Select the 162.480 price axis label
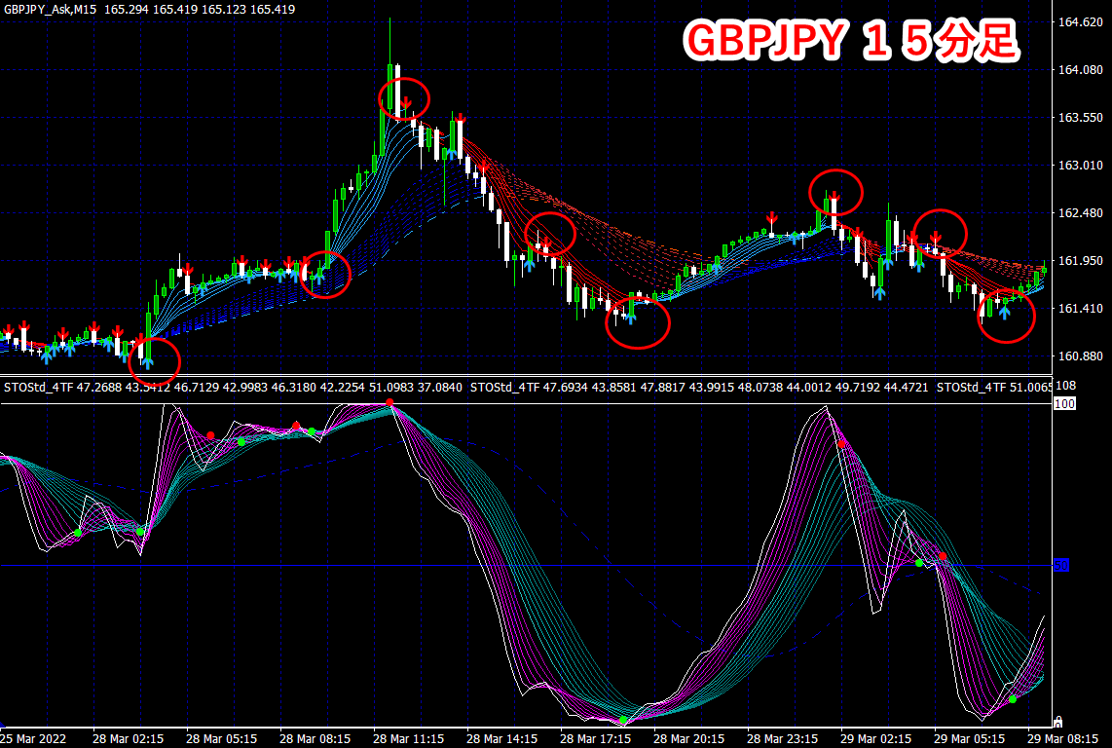 1080,213
